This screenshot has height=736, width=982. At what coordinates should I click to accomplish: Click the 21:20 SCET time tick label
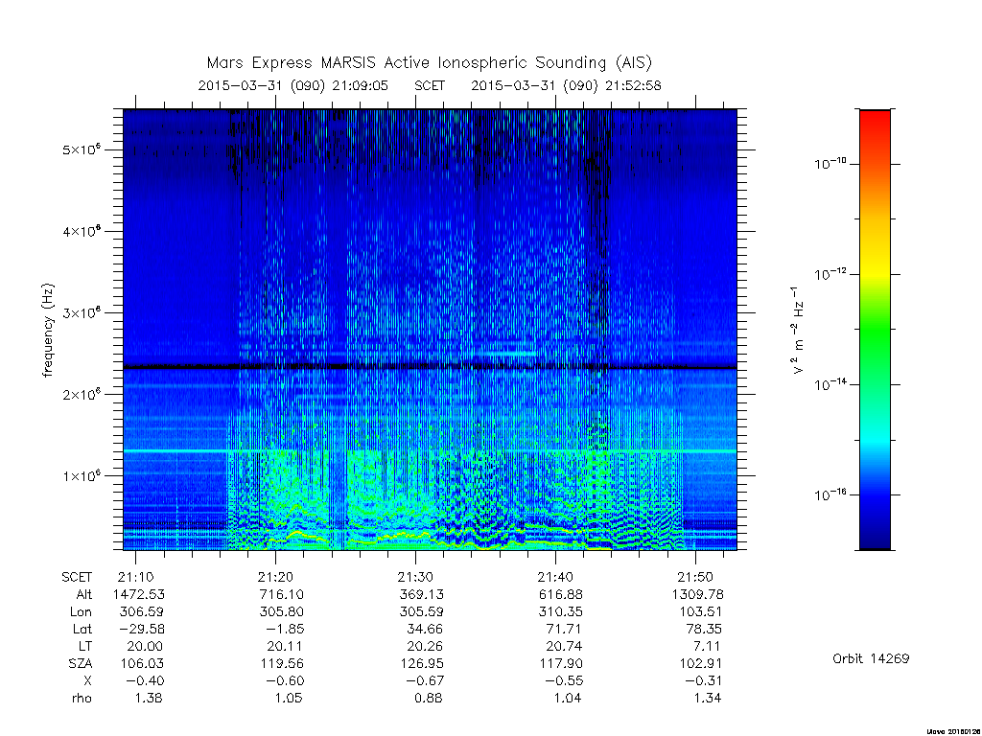coord(275,577)
